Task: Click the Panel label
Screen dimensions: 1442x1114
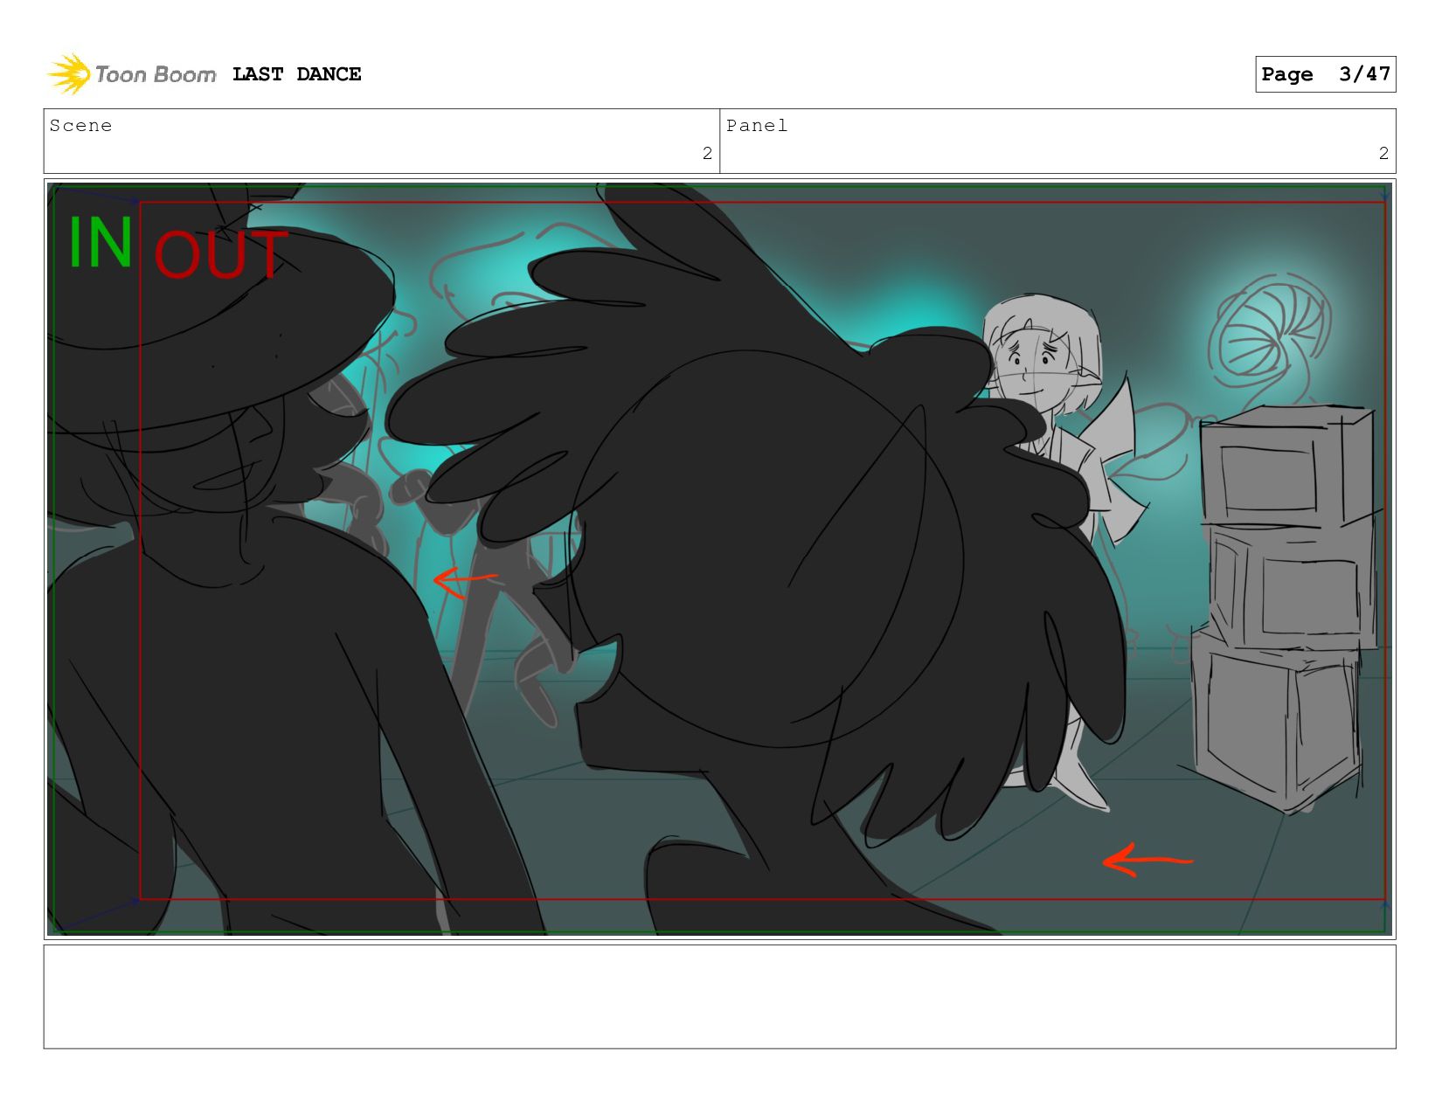Action: pyautogui.click(x=757, y=126)
